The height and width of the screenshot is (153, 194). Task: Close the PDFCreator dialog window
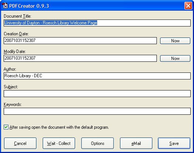pos(188,6)
